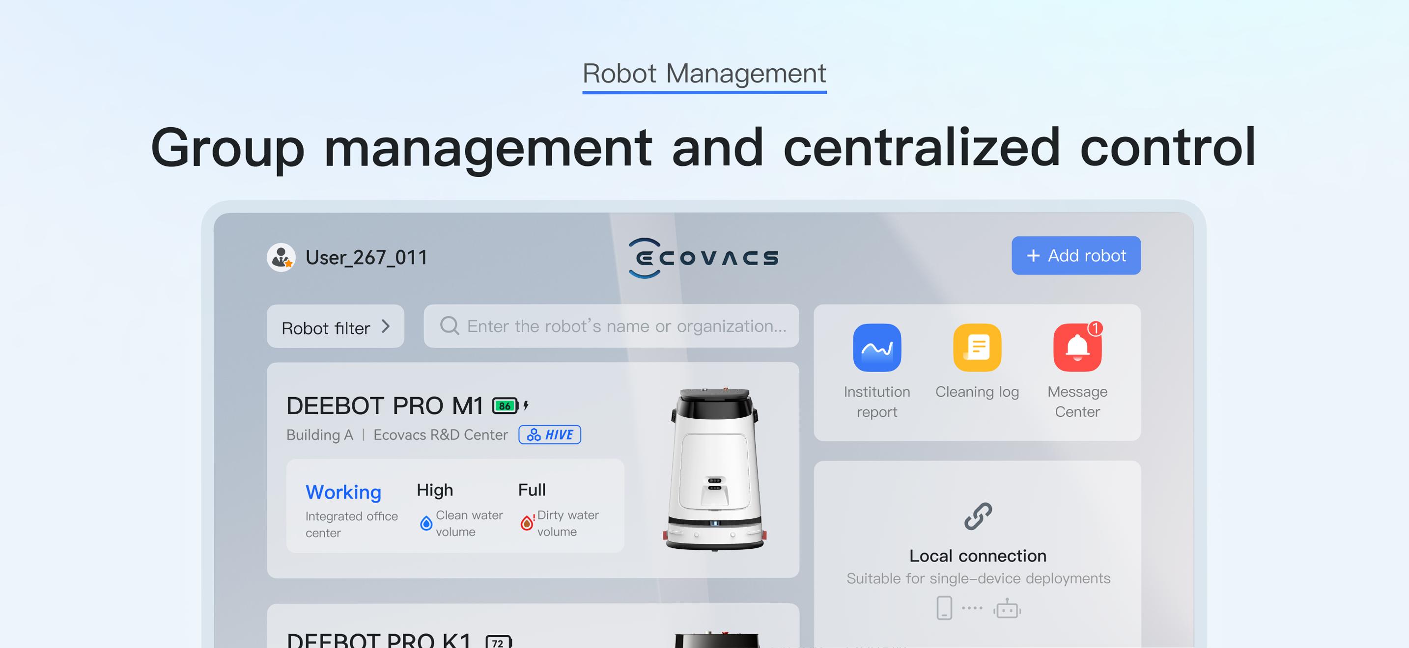Open the Message Center bell icon
The height and width of the screenshot is (648, 1409).
coord(1077,348)
